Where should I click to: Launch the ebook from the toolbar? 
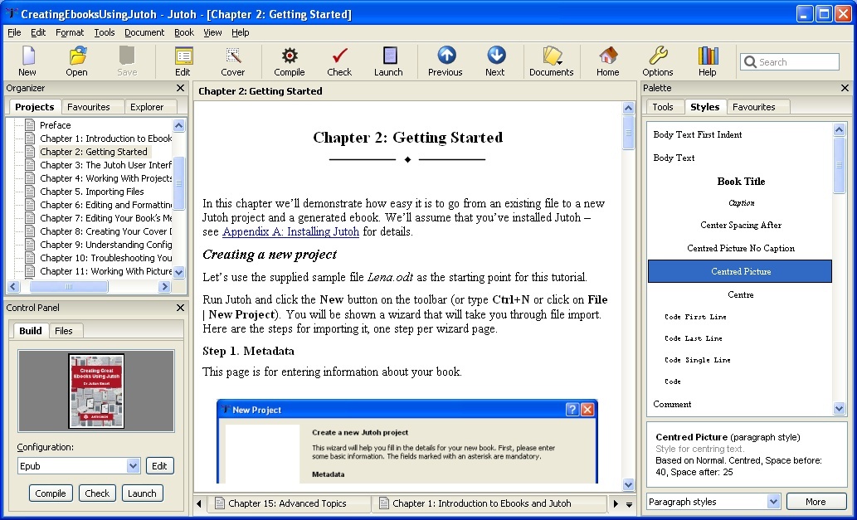[x=388, y=61]
